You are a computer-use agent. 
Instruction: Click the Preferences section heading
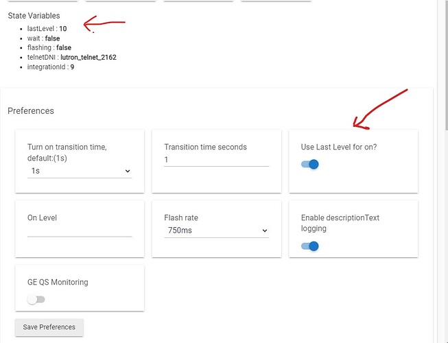tap(30, 110)
